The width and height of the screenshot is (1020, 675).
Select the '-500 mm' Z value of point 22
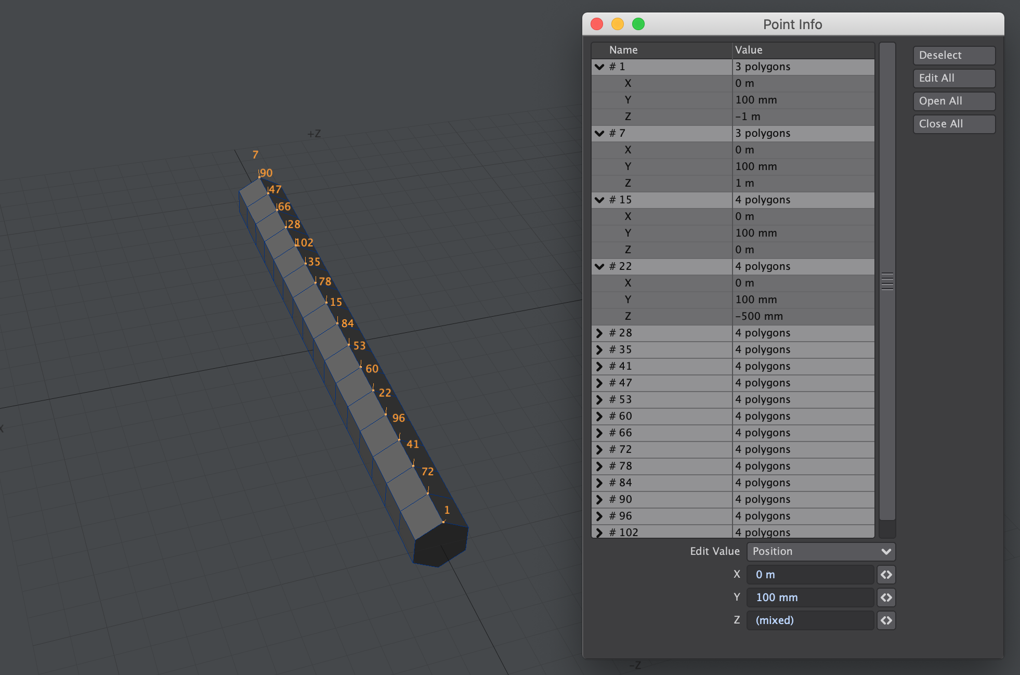(x=759, y=316)
